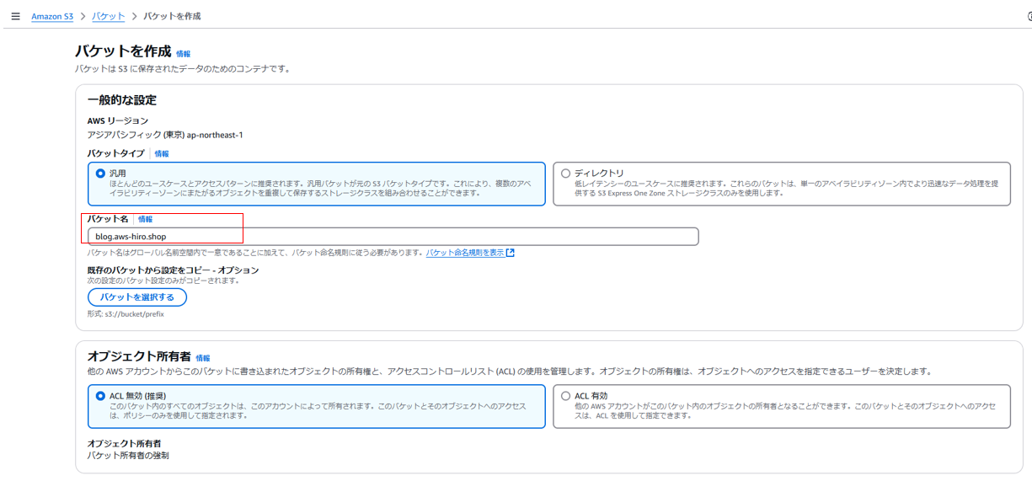Click the current page breadcrumb バケットを作成
This screenshot has width=1032, height=481.
172,16
